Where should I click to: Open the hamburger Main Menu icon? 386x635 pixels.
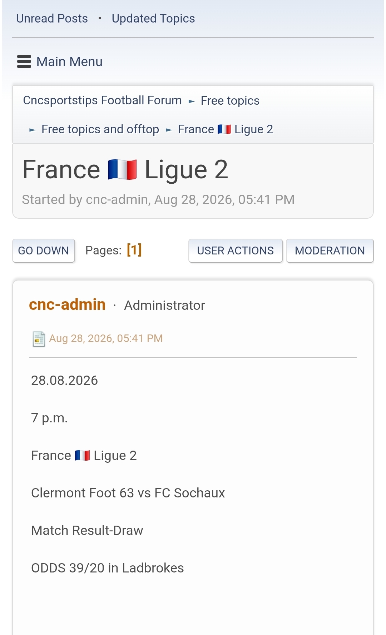[24, 61]
